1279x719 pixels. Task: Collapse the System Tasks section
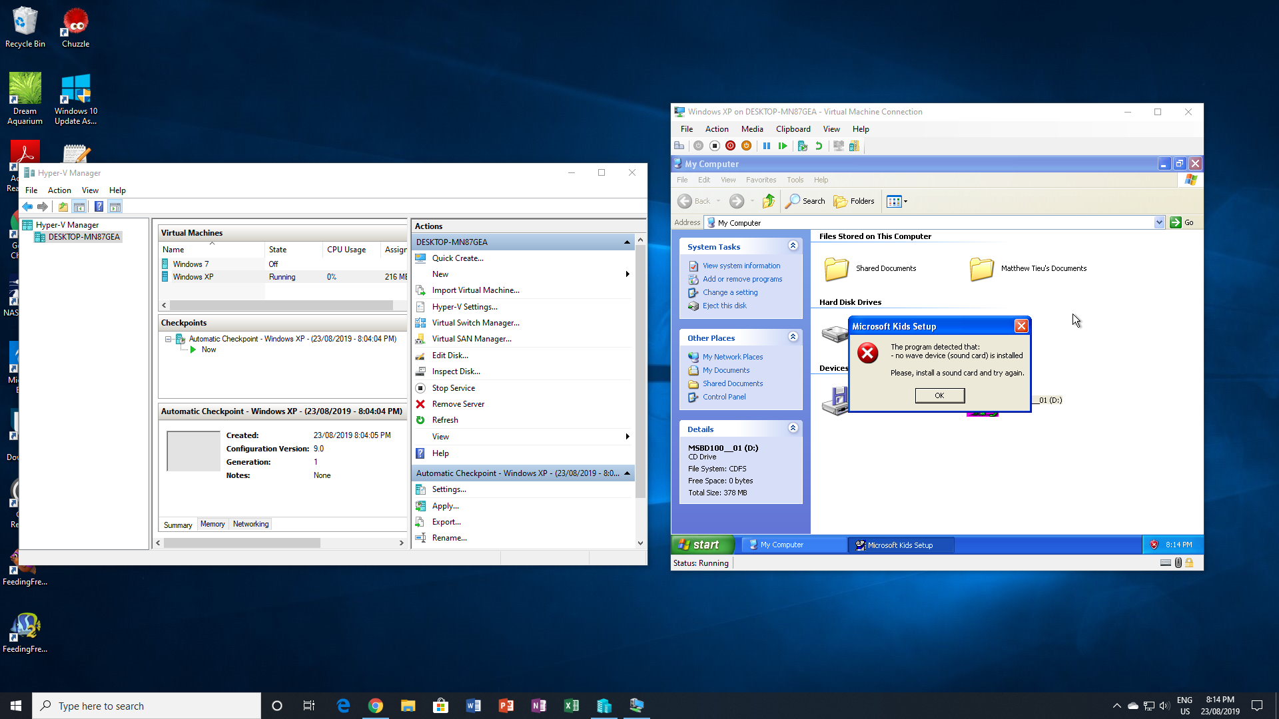tap(793, 246)
